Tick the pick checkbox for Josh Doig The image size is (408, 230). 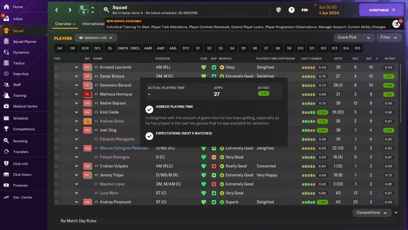(x=56, y=130)
